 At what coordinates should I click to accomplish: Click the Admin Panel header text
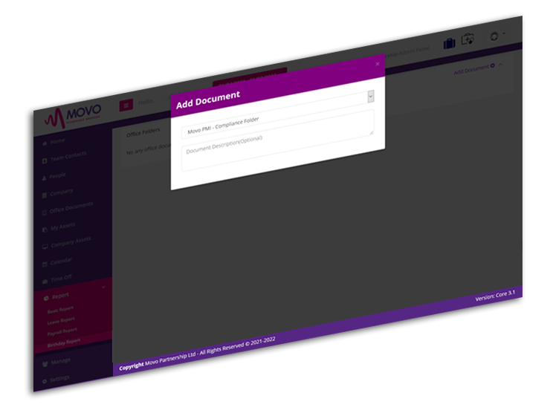409,52
